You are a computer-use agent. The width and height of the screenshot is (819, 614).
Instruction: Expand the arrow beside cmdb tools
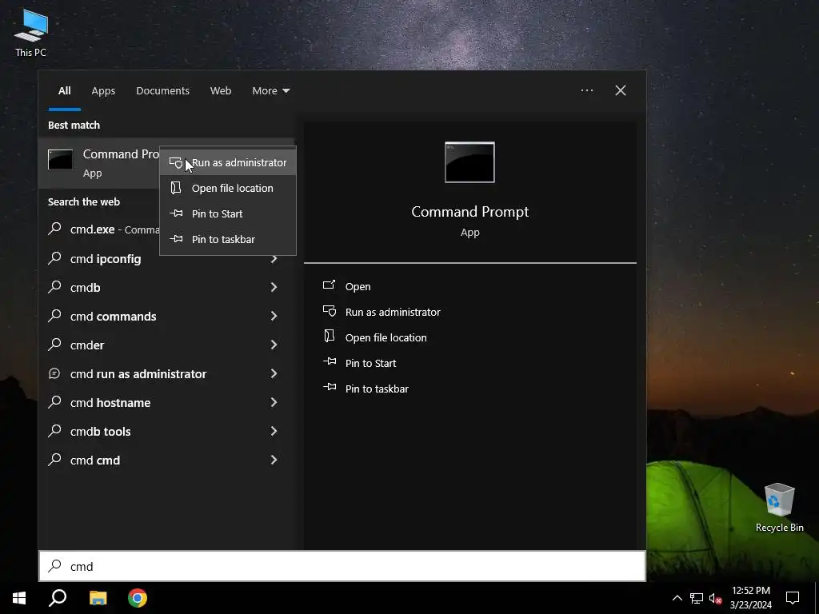click(274, 431)
